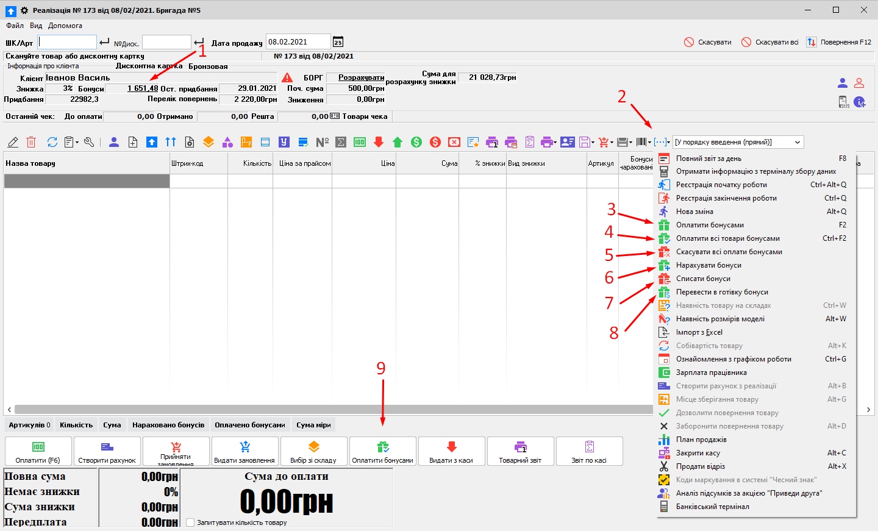This screenshot has height=531, width=878.
Task: Expand the shopping cart toolbar dropdown
Action: (612, 143)
